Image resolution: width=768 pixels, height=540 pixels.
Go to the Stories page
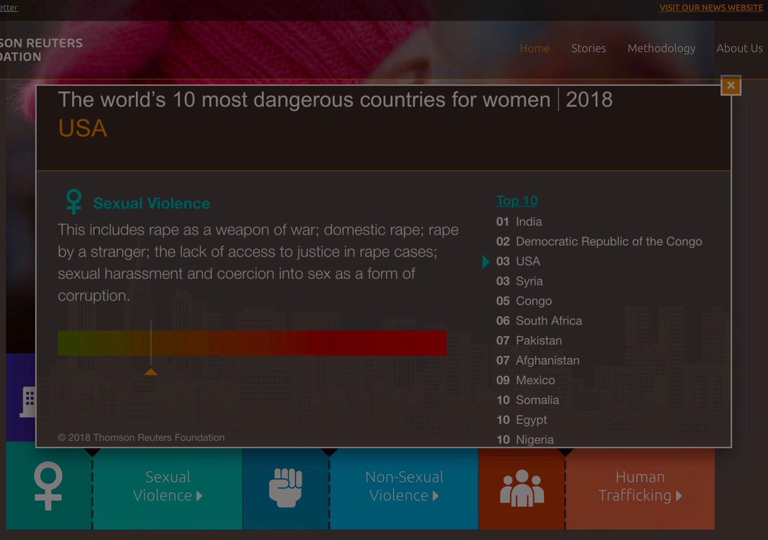coord(588,48)
